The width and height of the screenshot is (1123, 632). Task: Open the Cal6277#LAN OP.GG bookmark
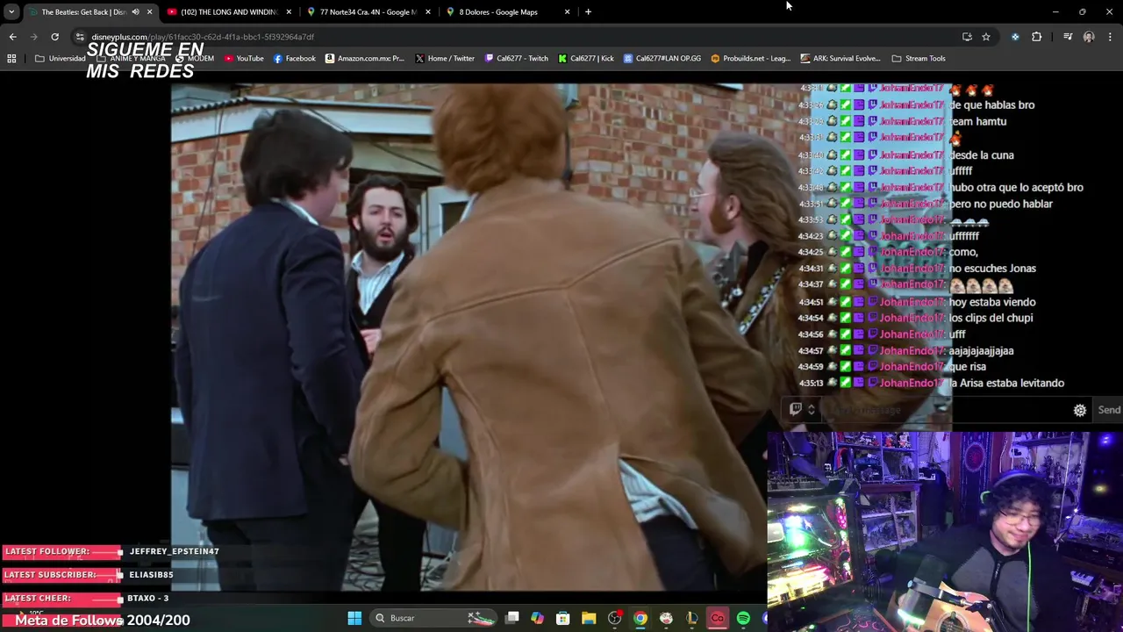pos(662,58)
